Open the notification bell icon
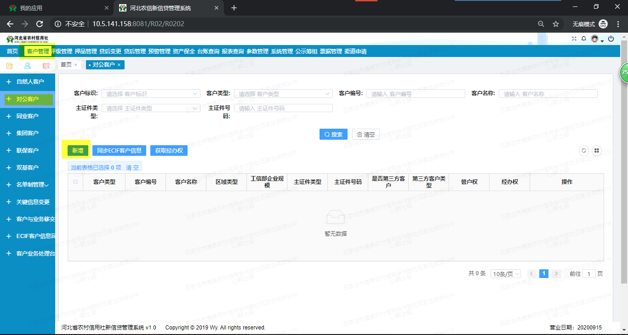This screenshot has height=335, width=628. pyautogui.click(x=584, y=38)
